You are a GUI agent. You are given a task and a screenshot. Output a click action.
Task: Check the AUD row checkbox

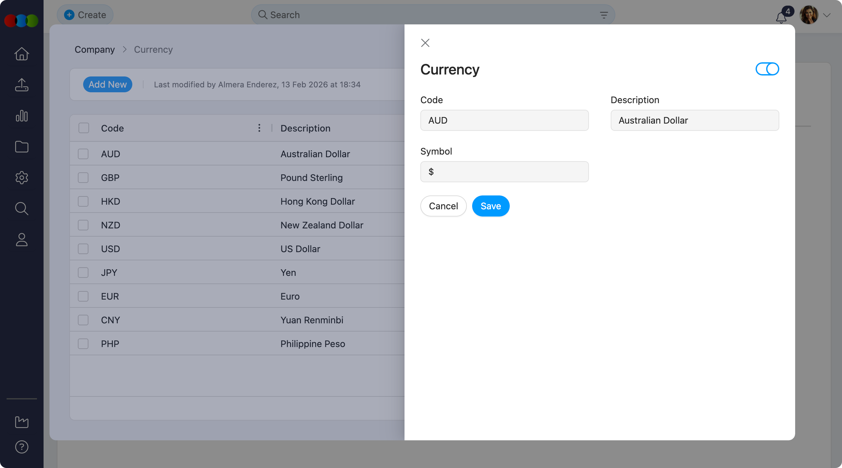click(83, 154)
